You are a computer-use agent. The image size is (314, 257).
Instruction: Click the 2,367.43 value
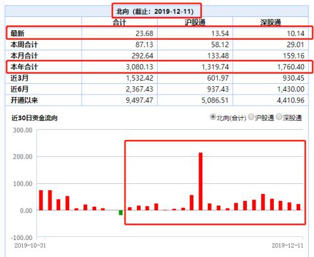(x=139, y=89)
